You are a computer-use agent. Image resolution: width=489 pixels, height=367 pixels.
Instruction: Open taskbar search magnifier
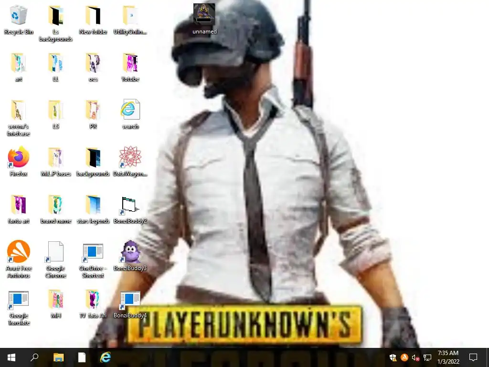tap(34, 357)
